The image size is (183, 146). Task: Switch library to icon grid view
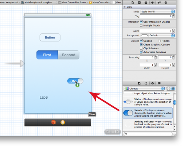click(168, 88)
